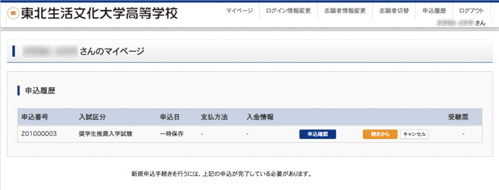Click the 入金情報 column header
This screenshot has height=190, width=499.
260,117
